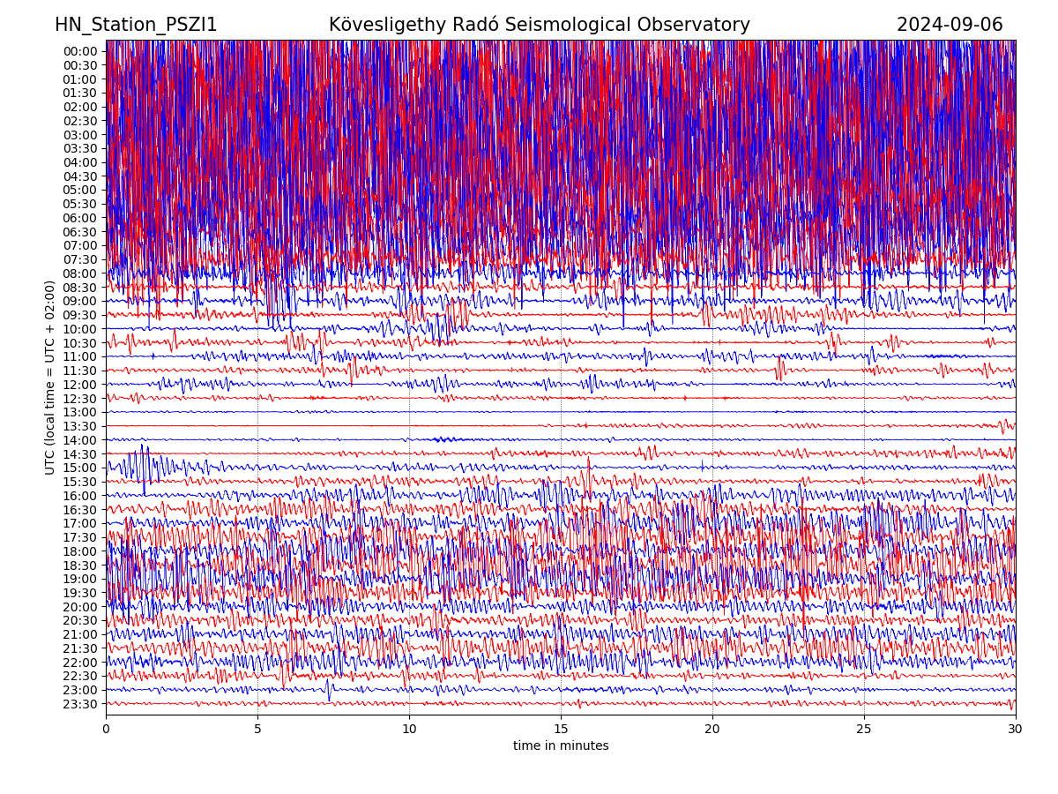Select the 15:00 time row label

click(x=80, y=468)
